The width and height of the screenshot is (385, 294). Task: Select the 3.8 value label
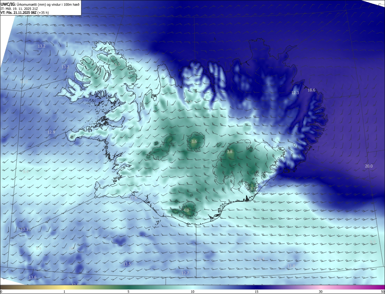tap(229, 152)
